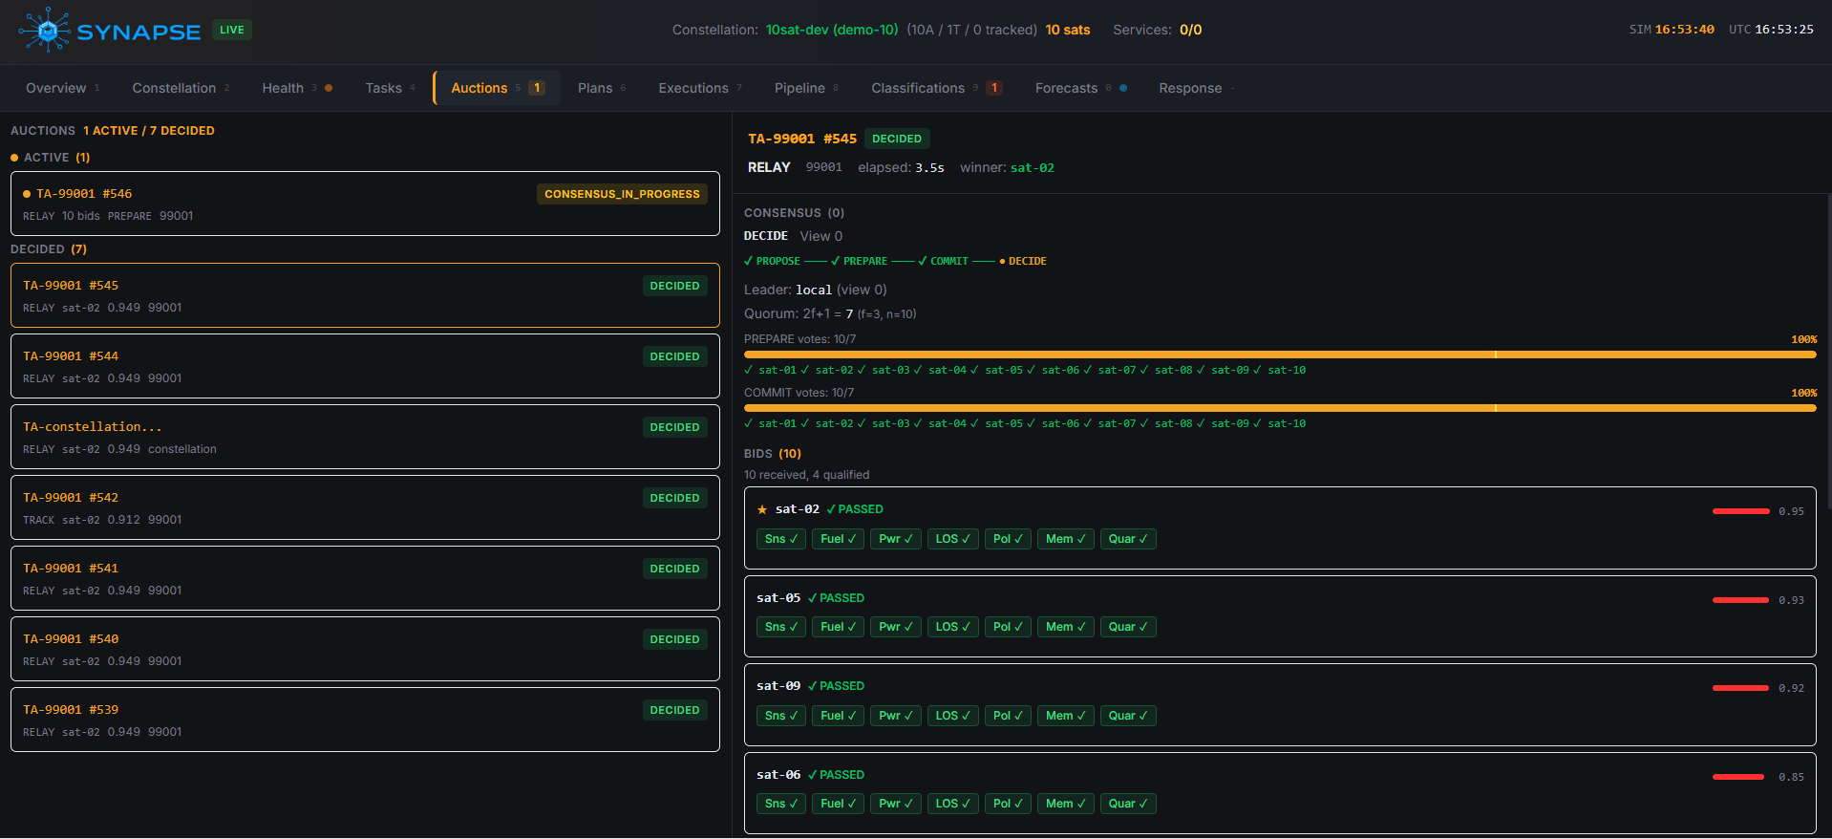Go to the Forecasts tab
The width and height of the screenshot is (1832, 839).
click(1080, 88)
